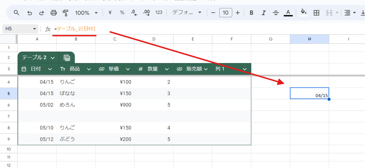Open the fill color picker
Image resolution: width=365 pixels, height=168 pixels.
pyautogui.click(x=304, y=13)
